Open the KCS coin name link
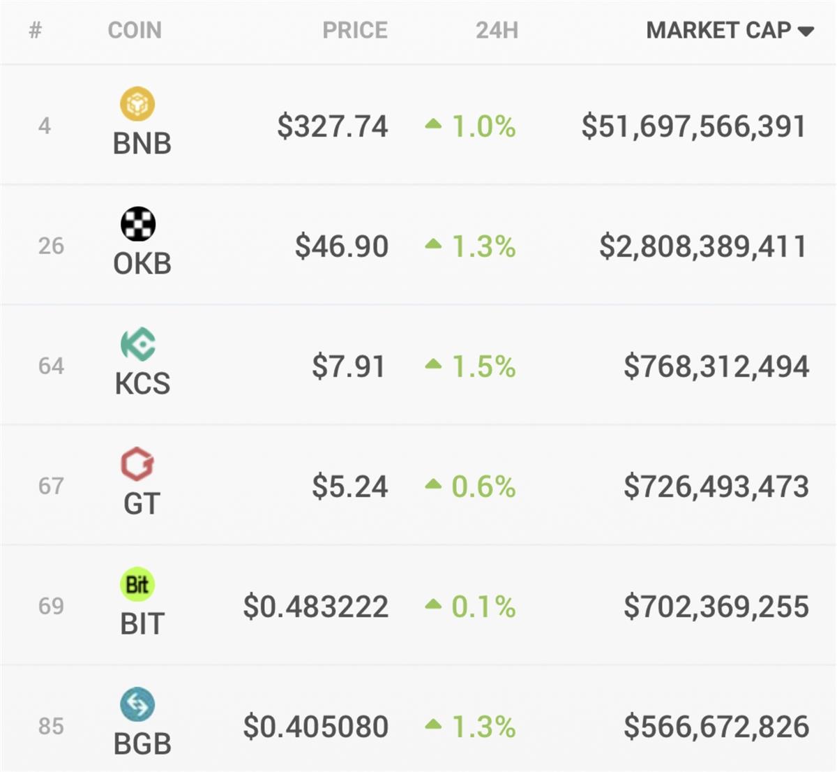This screenshot has height=772, width=837. coord(142,384)
